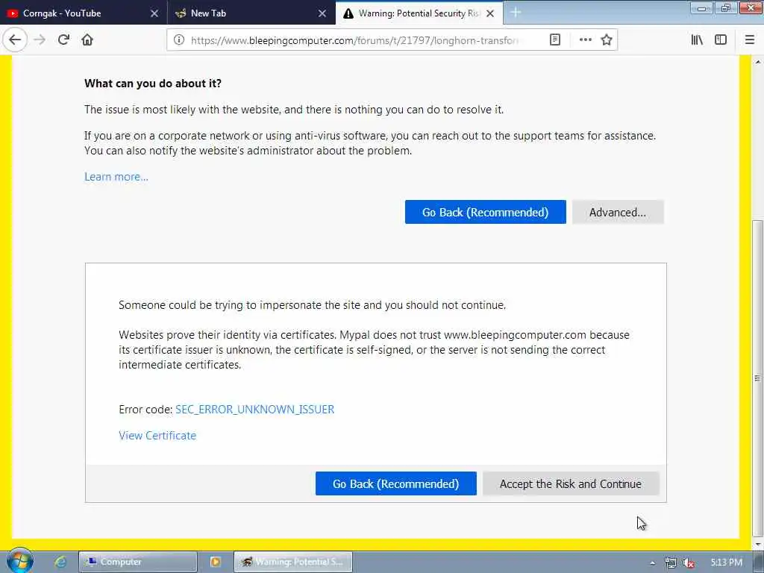The width and height of the screenshot is (764, 573).
Task: Open a new tab with plus button
Action: coord(516,13)
